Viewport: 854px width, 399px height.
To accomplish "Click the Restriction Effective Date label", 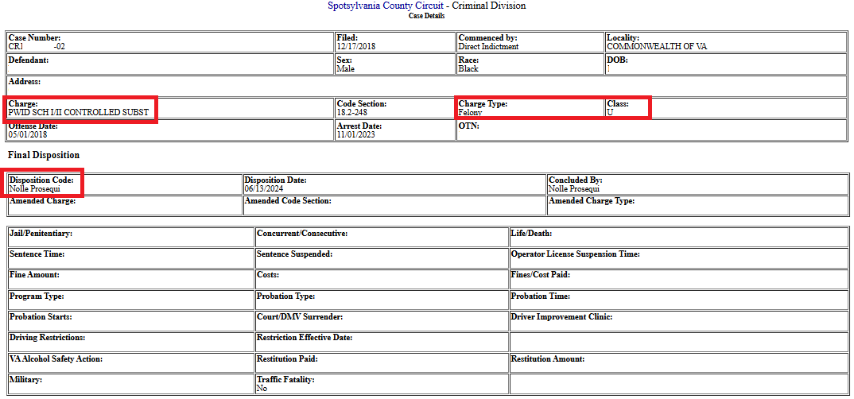I will 305,338.
